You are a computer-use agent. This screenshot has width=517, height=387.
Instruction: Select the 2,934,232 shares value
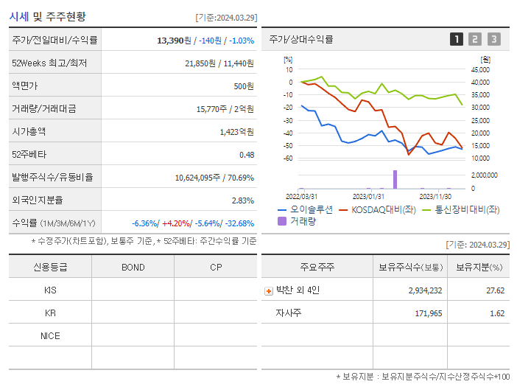pos(425,290)
